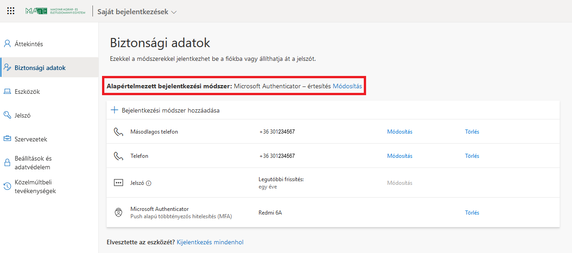Click the Szervezetek briefcase icon
Viewport: 572px width, 253px height.
(x=7, y=139)
